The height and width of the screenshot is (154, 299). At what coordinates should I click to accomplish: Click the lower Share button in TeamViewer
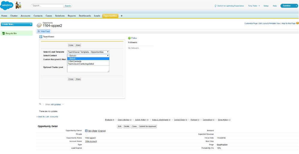pos(78,79)
